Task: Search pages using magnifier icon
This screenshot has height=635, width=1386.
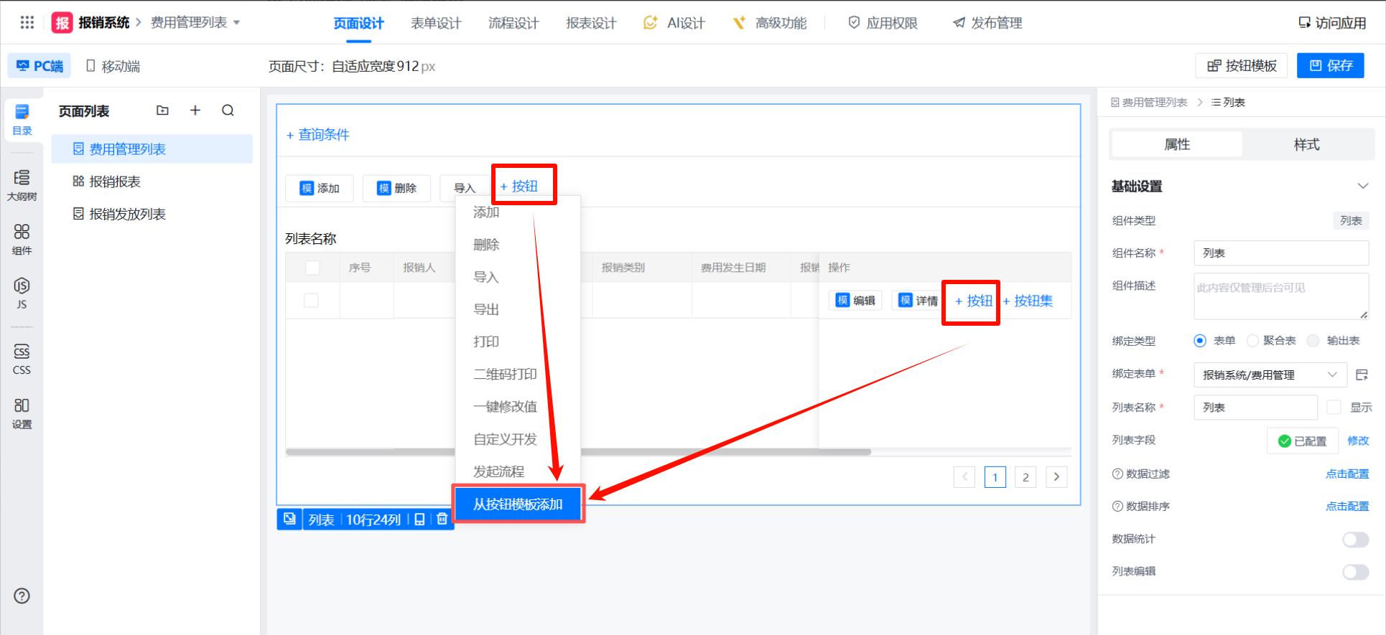Action: coord(228,110)
